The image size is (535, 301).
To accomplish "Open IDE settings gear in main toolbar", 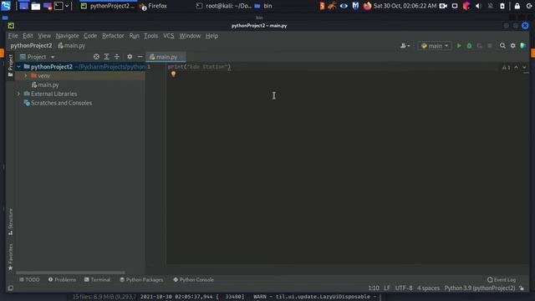I will [512, 46].
